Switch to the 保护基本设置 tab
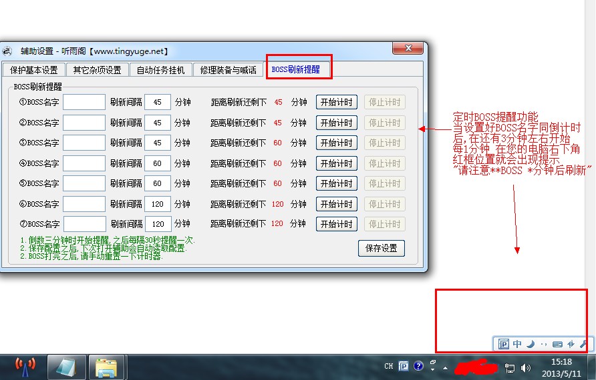This screenshot has width=596, height=380. 34,70
